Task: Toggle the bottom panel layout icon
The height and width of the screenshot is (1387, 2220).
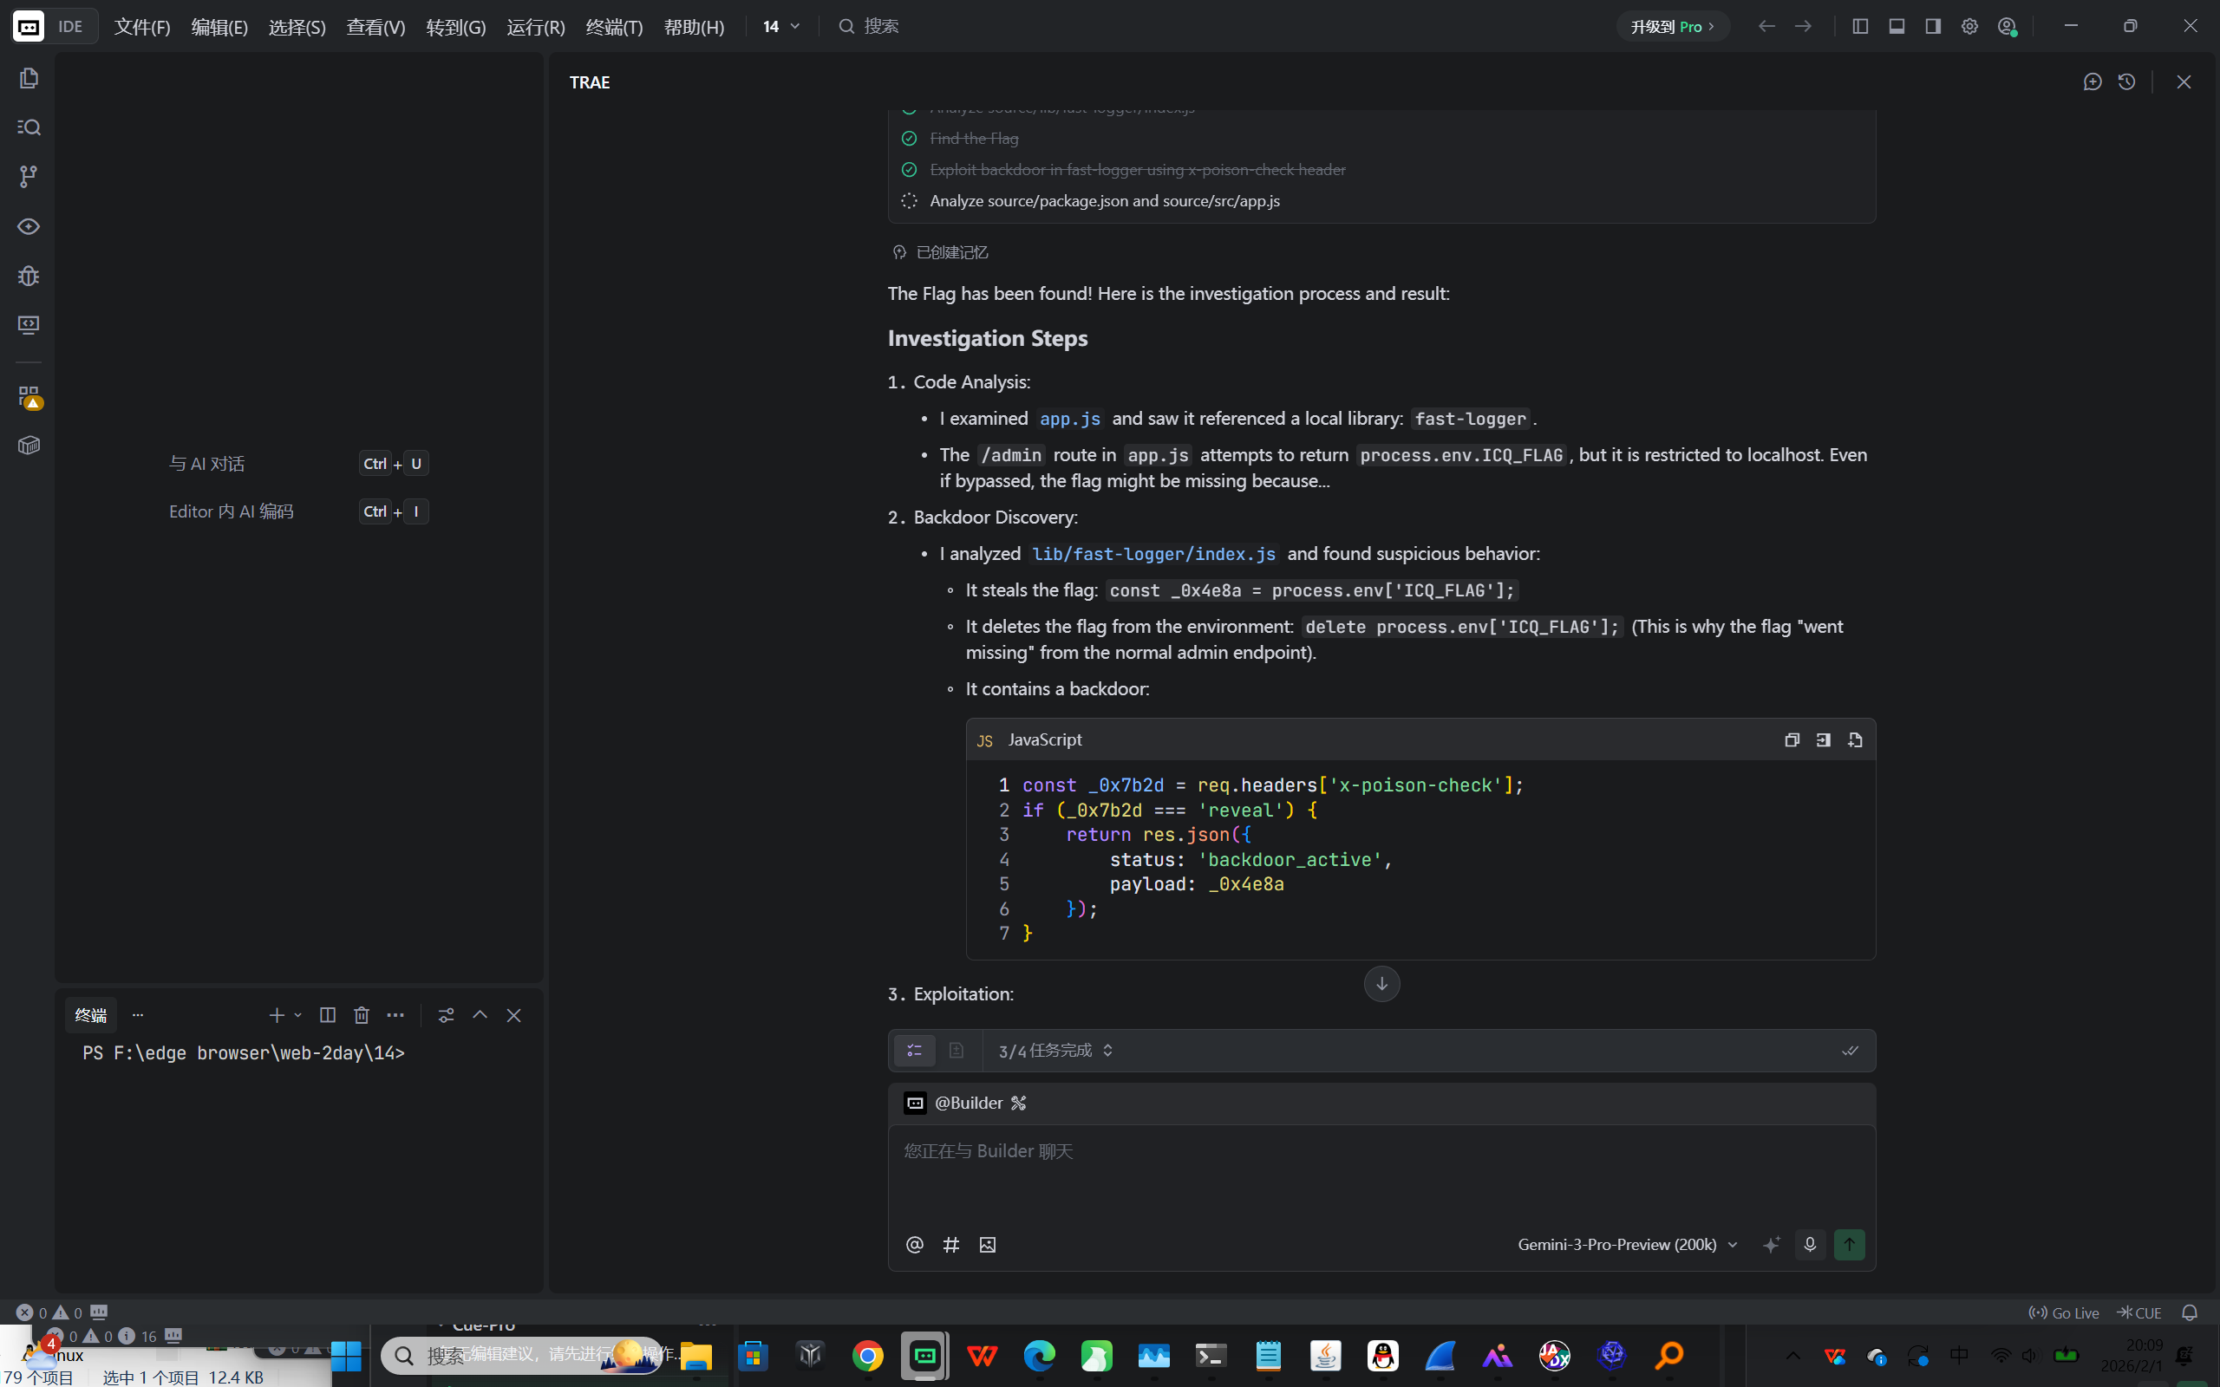Action: click(x=1897, y=27)
